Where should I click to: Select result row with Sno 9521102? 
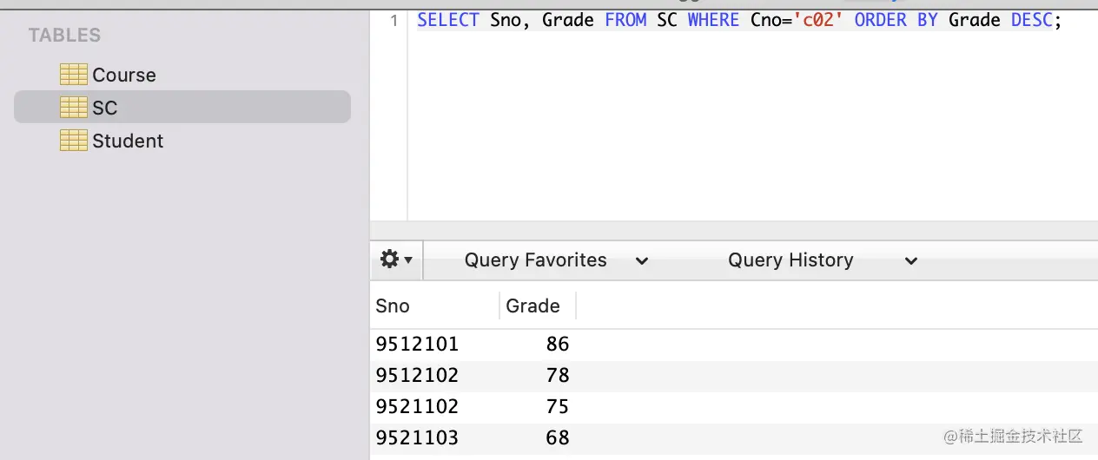[417, 407]
